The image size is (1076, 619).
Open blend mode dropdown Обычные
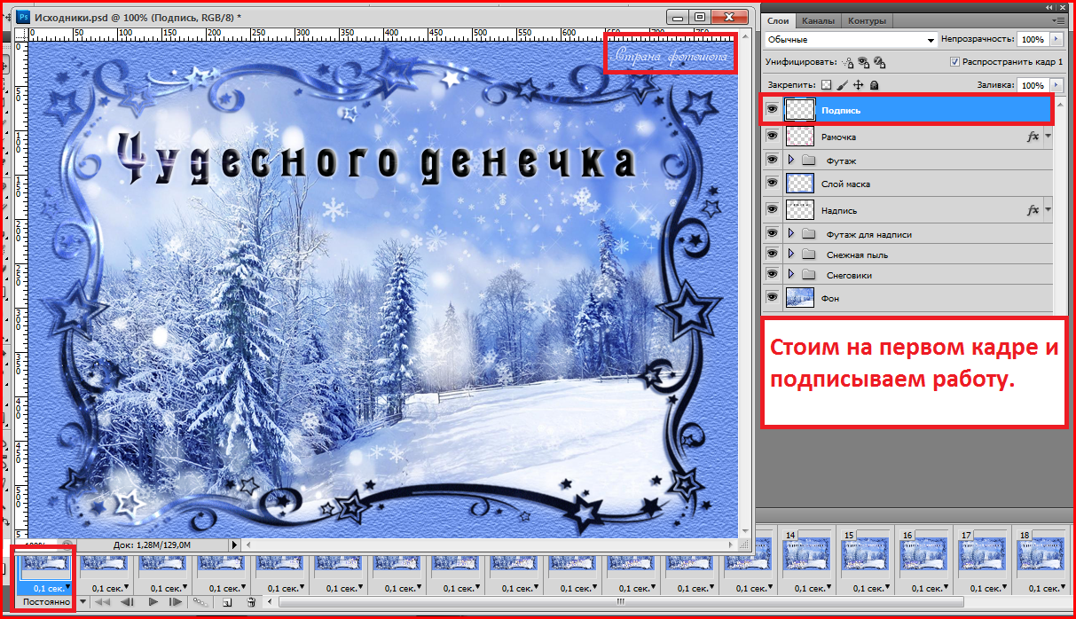click(851, 40)
